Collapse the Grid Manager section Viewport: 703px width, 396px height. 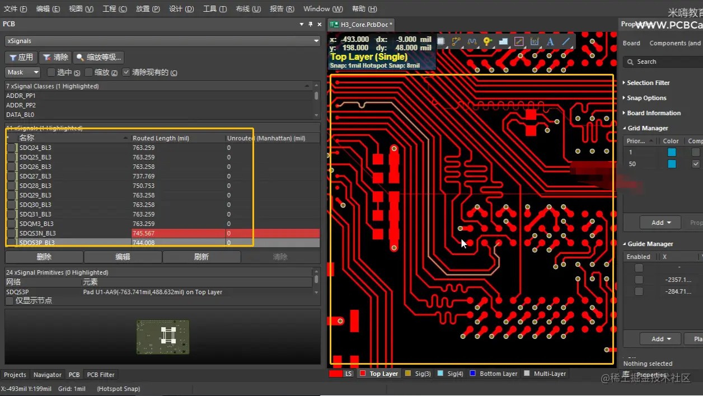click(x=645, y=128)
